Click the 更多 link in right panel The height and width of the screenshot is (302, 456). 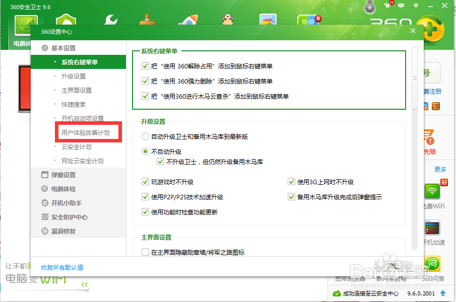pos(440,169)
